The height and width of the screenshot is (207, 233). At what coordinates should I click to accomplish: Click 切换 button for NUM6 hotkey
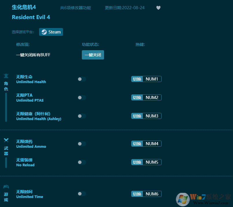pyautogui.click(x=137, y=194)
